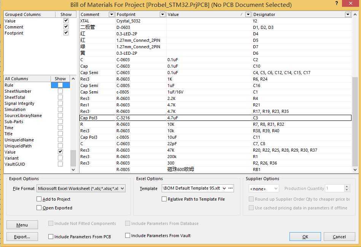Open Value column filter dropdown
Screen dimensions: 361x247
pos(248,14)
